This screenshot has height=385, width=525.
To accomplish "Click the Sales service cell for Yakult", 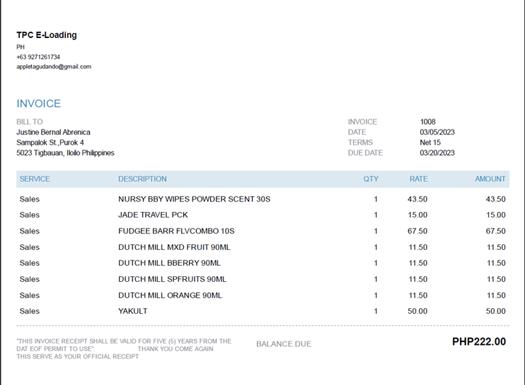I will [x=30, y=312].
